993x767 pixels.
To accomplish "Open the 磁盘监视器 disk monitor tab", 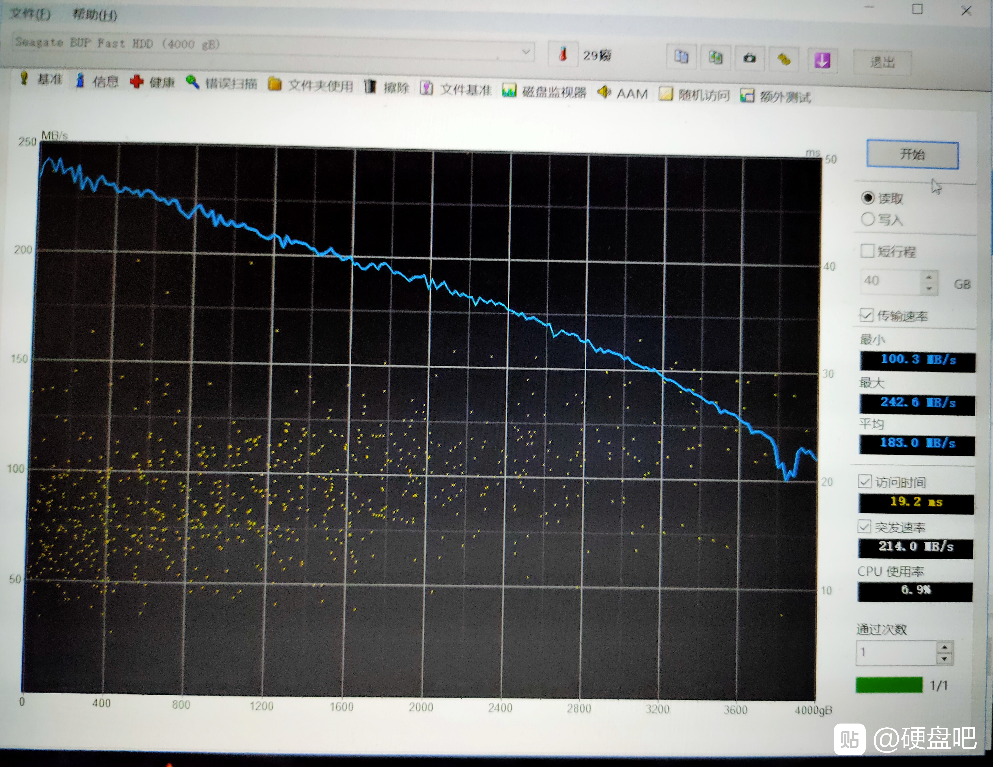I will [x=545, y=91].
